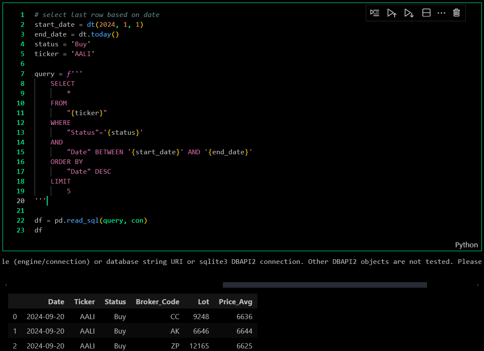
Task: Click the comment on line 1
Action: click(97, 15)
